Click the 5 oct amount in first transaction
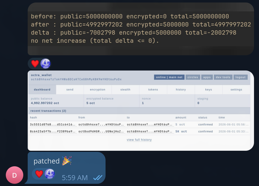 [x=180, y=124]
